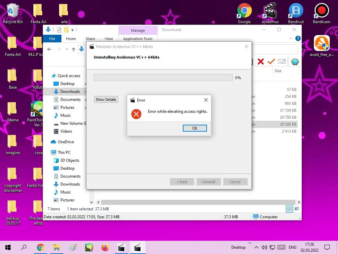This screenshot has width=338, height=254.
Task: Open Bandicut desktop shortcut
Action: [x=296, y=13]
